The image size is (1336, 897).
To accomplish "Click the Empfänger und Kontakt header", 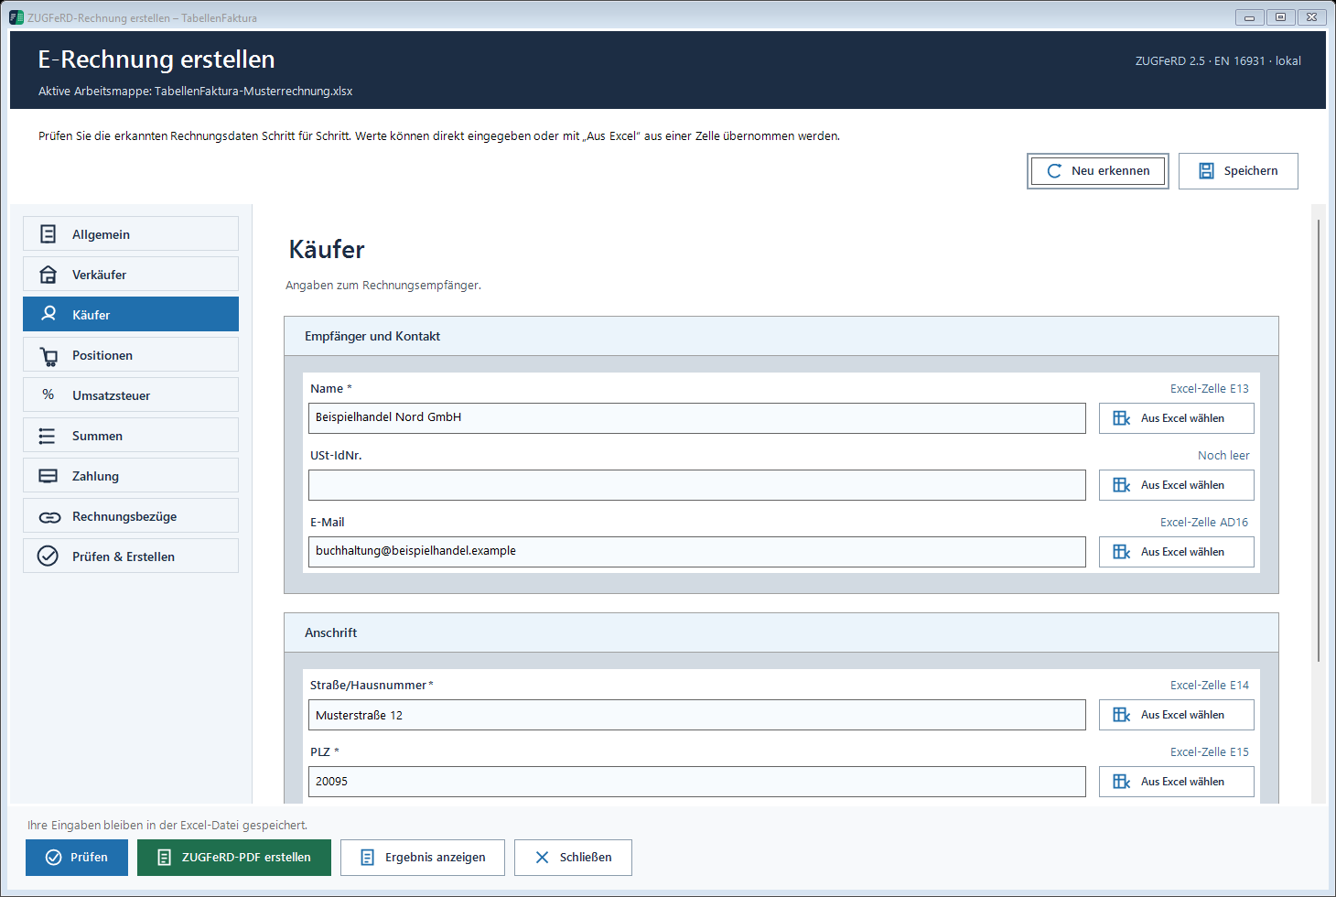I will coord(781,336).
